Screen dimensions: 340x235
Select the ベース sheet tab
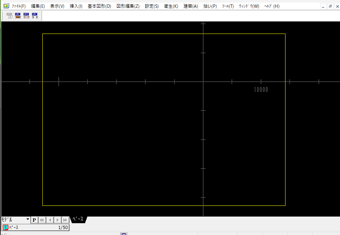[78, 219]
